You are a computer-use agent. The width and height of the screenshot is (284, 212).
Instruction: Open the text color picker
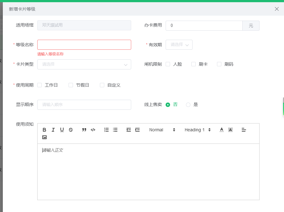click(221, 130)
